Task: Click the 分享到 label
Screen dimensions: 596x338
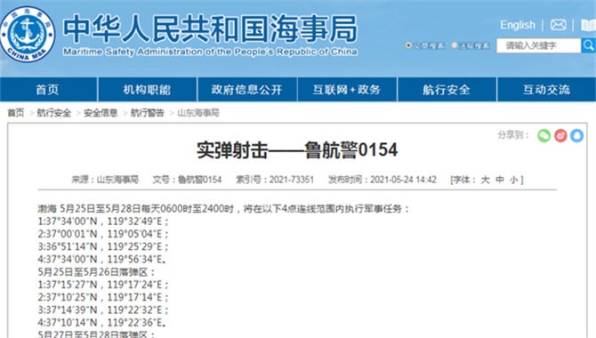Action: click(512, 135)
